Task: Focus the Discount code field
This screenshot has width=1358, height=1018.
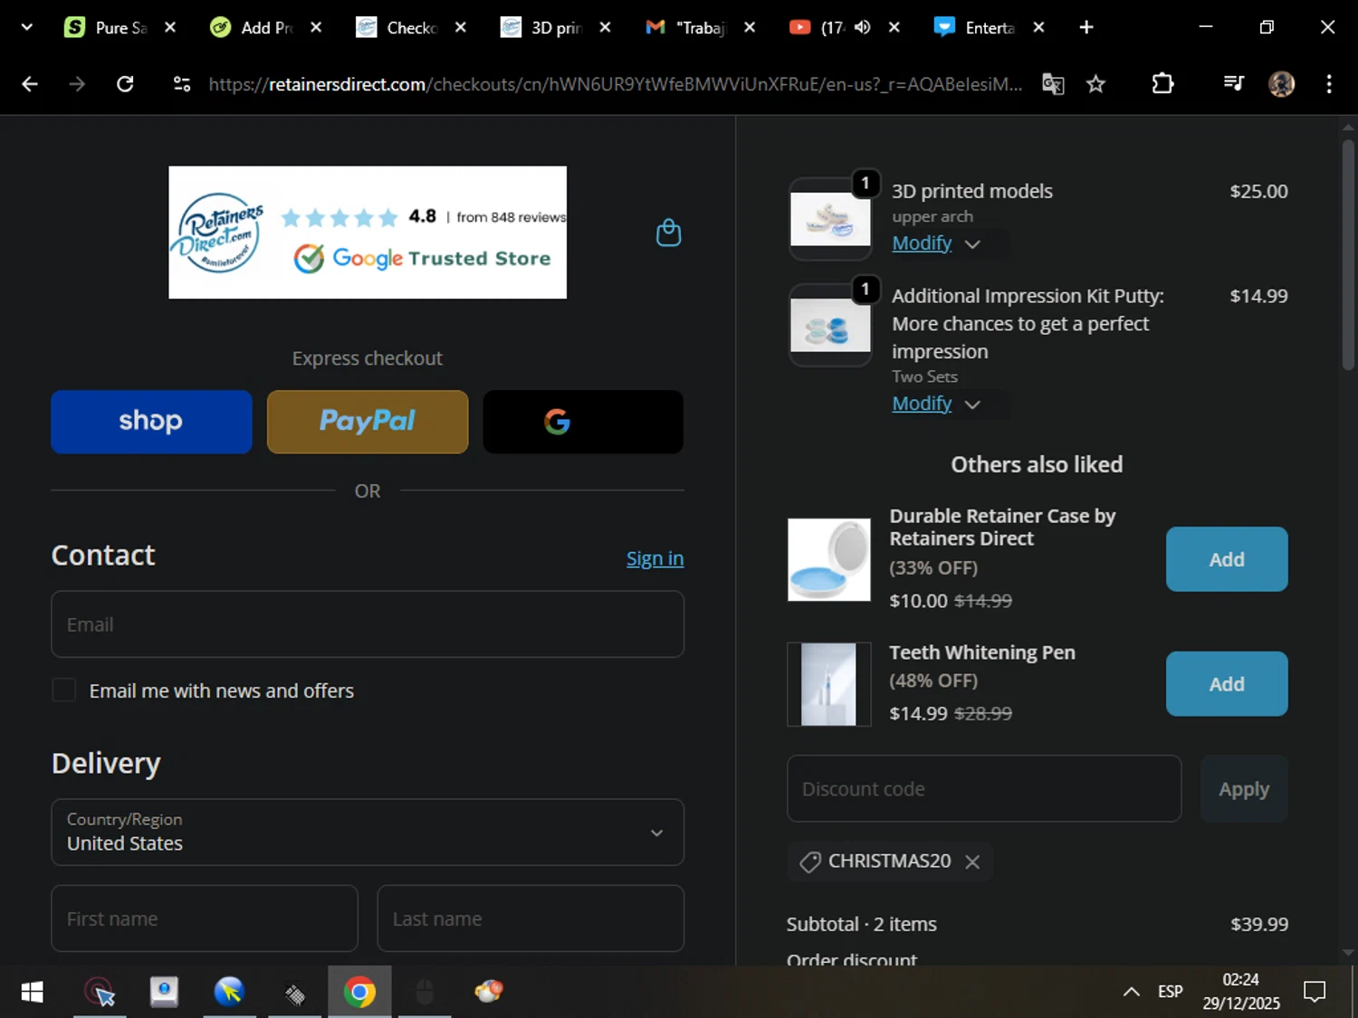Action: [x=984, y=789]
